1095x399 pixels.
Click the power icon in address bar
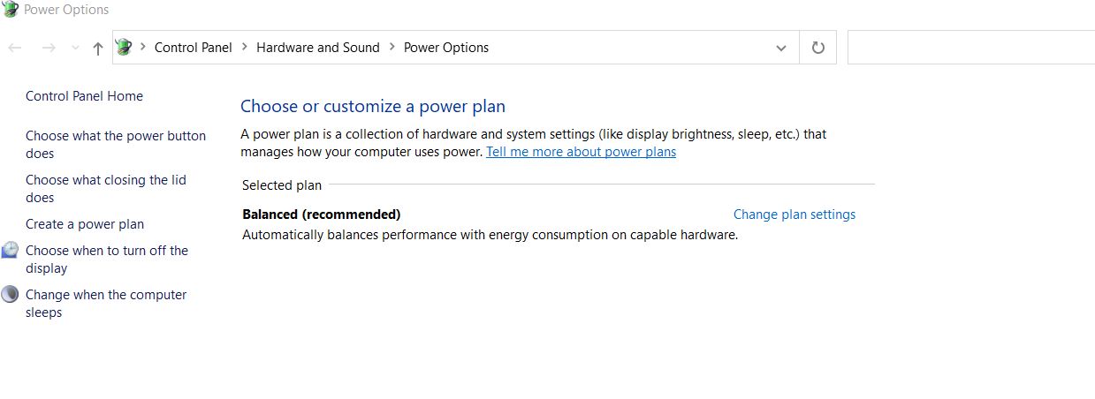coord(125,48)
